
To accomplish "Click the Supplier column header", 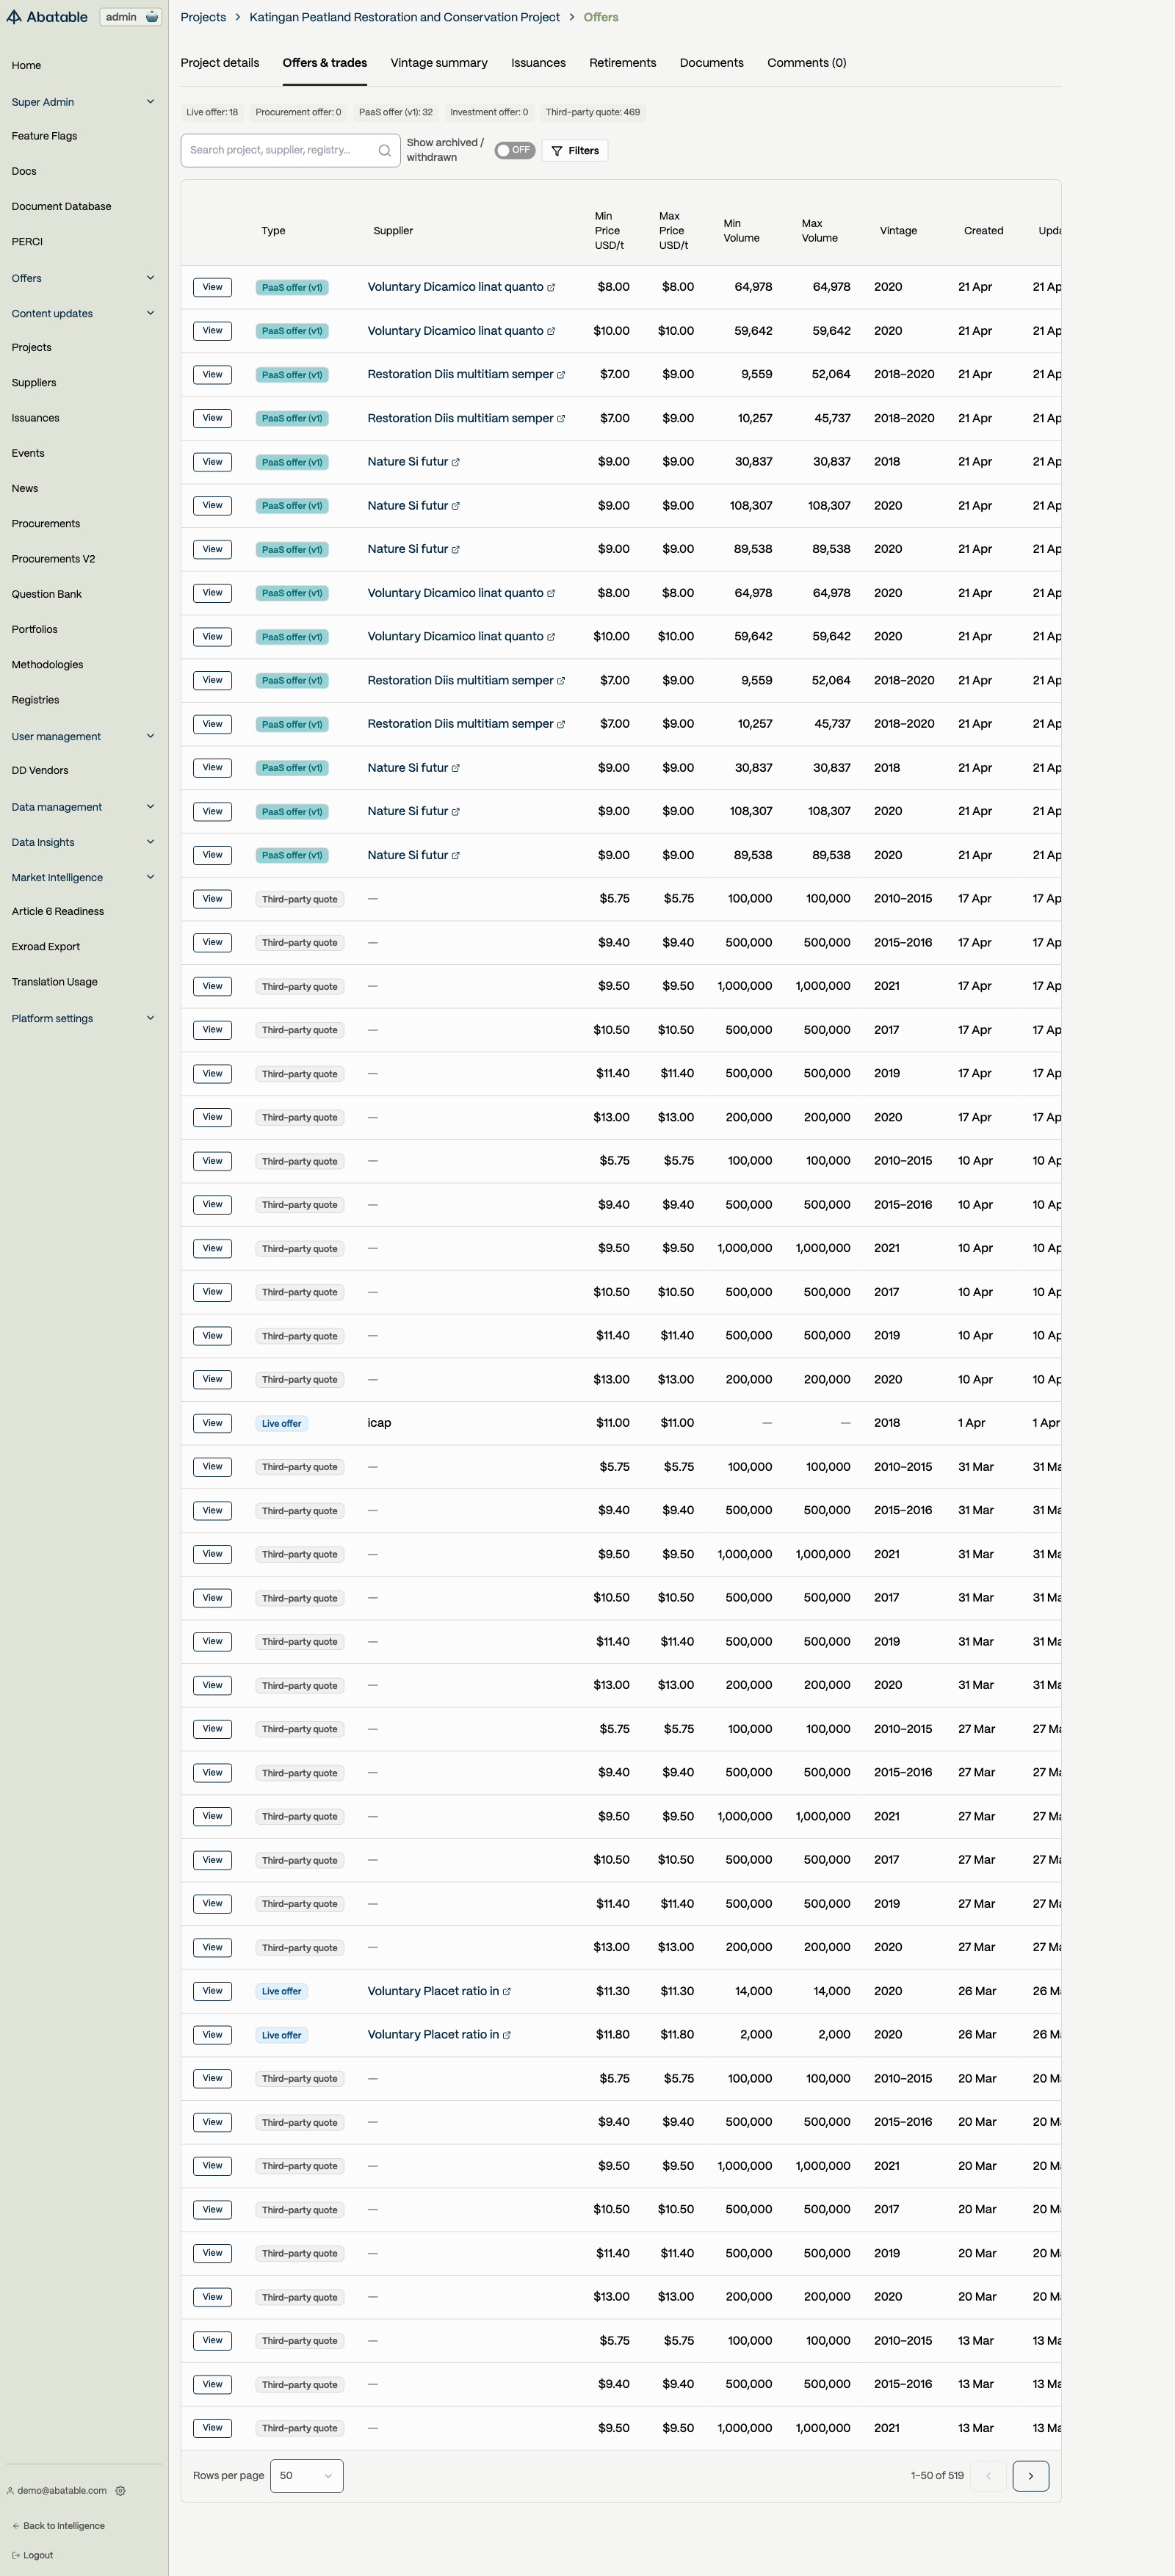I will [393, 231].
